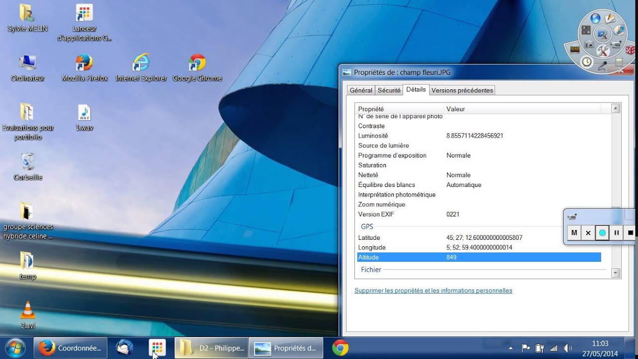Switch to the Général tab
The width and height of the screenshot is (638, 359).
coord(361,90)
